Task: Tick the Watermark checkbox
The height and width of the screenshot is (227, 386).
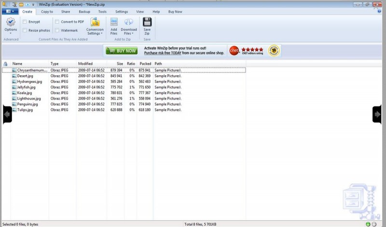Action: tap(57, 30)
